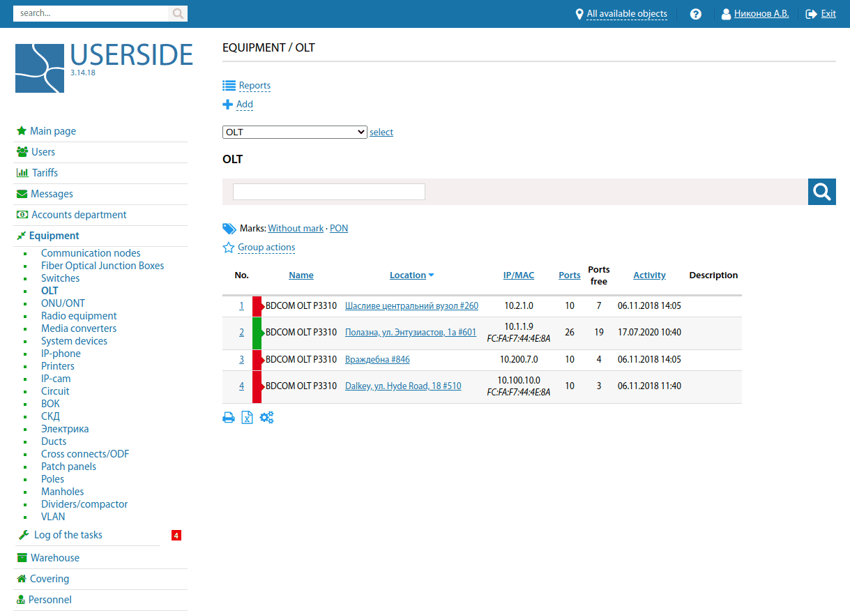Click the OLT filter text field
The height and width of the screenshot is (613, 850).
328,192
